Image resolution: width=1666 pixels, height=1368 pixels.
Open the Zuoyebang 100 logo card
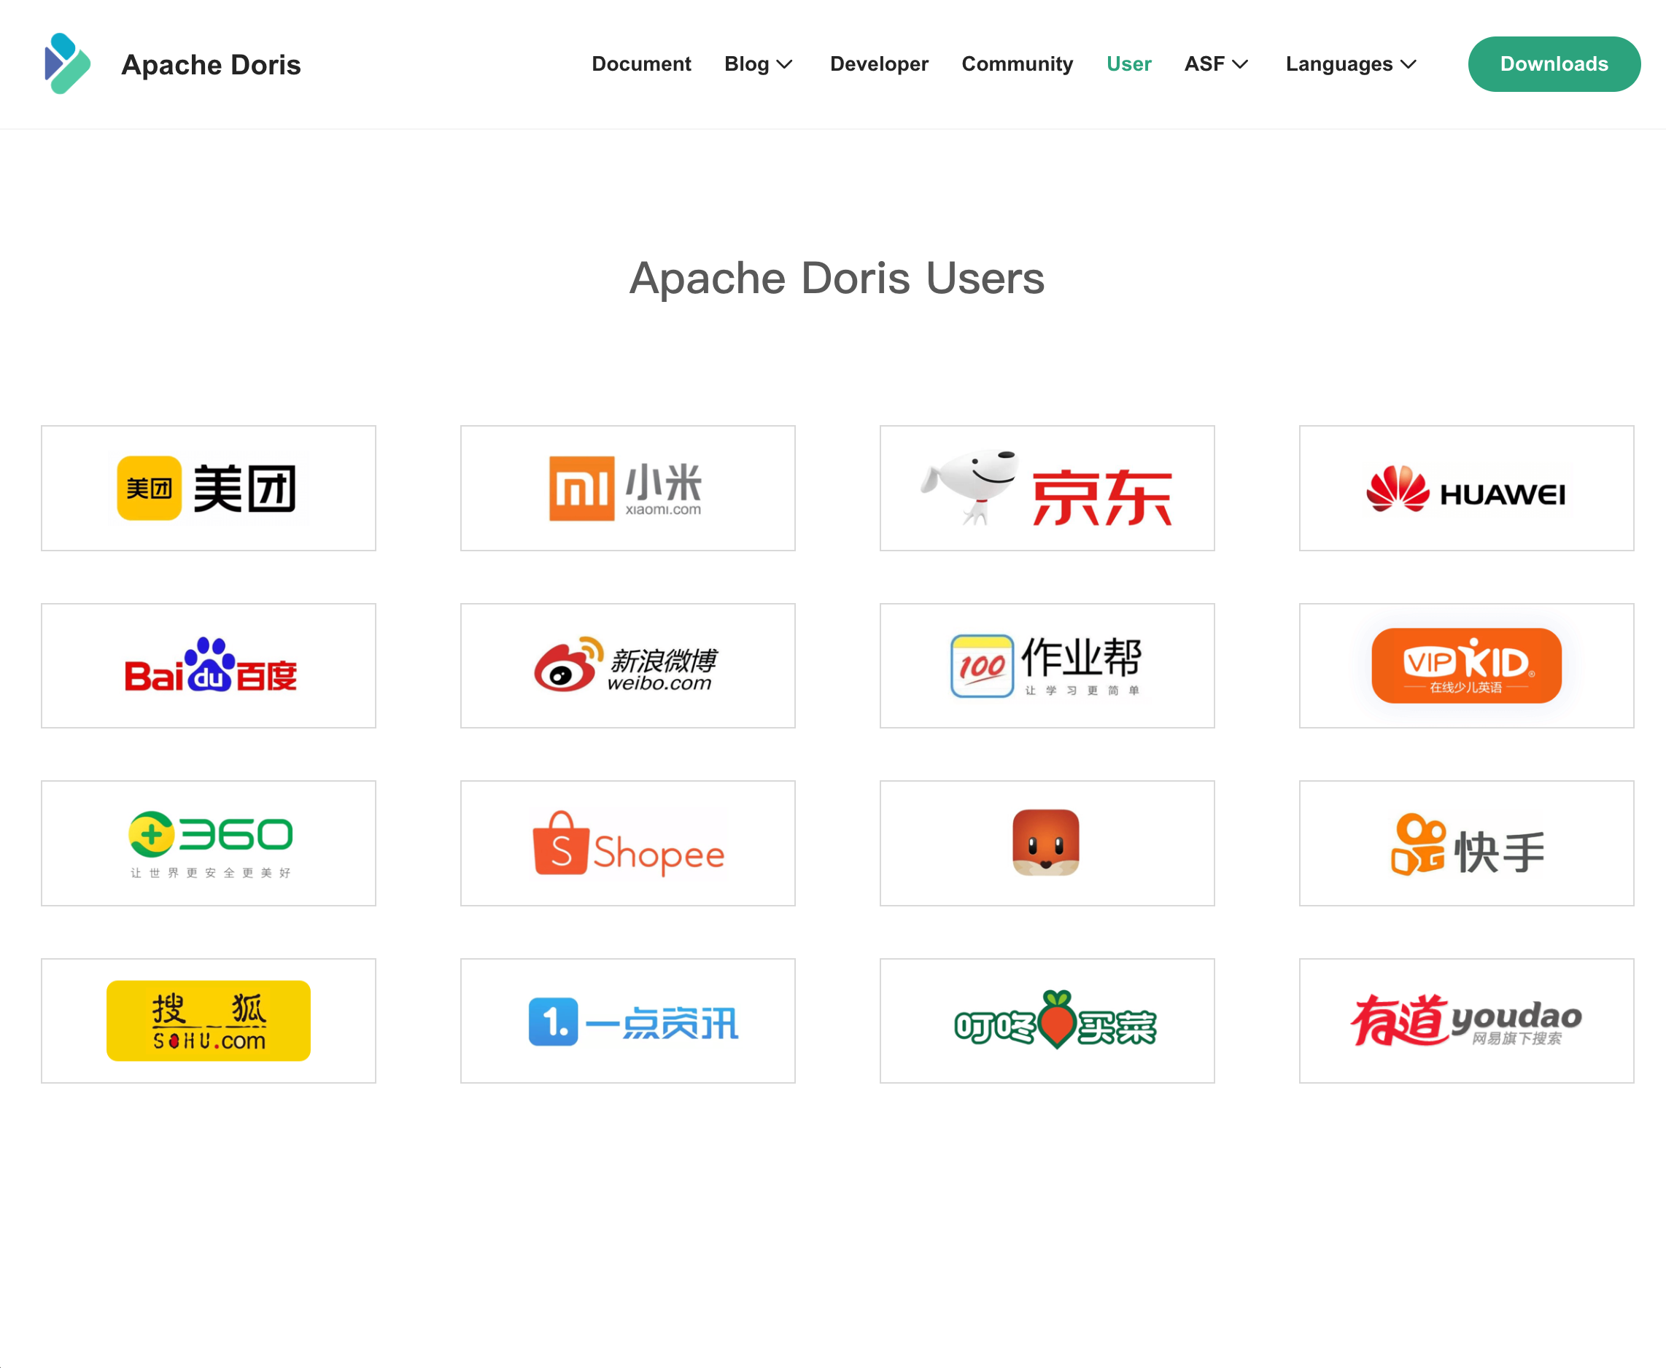click(1047, 666)
